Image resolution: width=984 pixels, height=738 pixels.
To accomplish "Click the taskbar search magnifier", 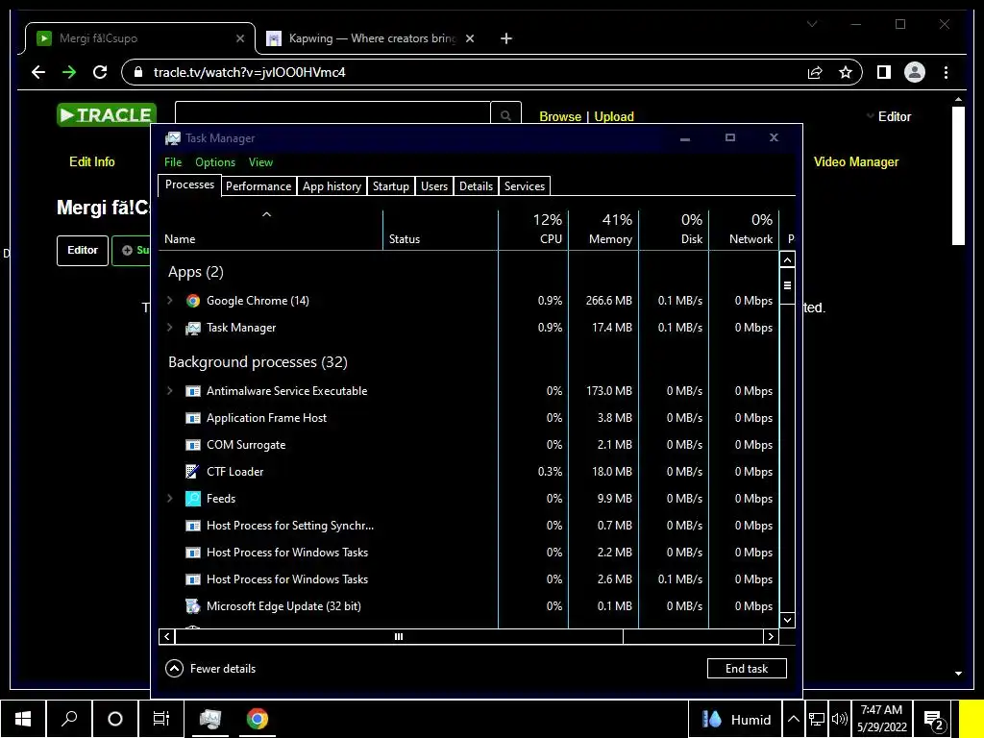I will pyautogui.click(x=69, y=719).
